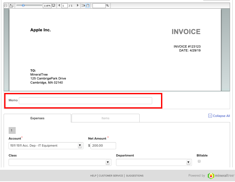This screenshot has width=235, height=182.
Task: Click '125 CambrigePark Drive' address line
Action: pos(48,79)
